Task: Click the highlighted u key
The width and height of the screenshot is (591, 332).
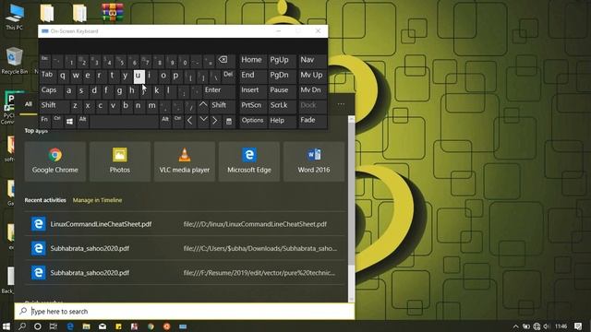Action: (139, 76)
